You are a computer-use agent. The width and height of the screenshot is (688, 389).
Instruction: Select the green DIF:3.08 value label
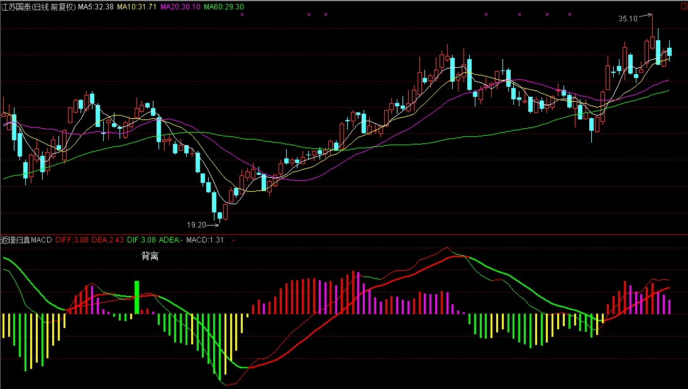[141, 240]
